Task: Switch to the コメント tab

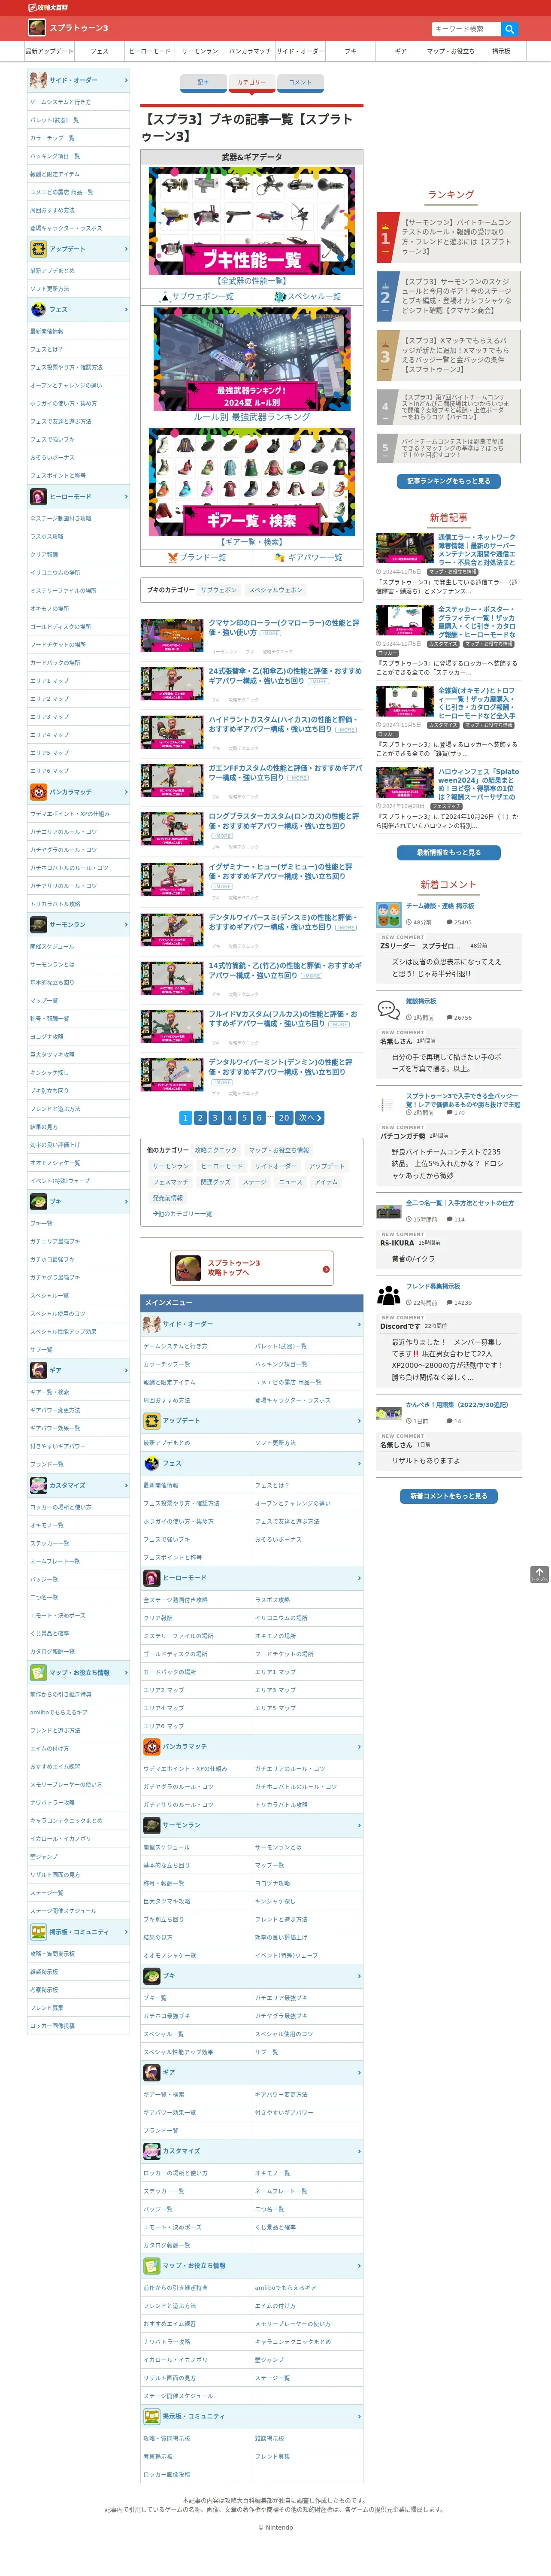Action: pyautogui.click(x=300, y=82)
